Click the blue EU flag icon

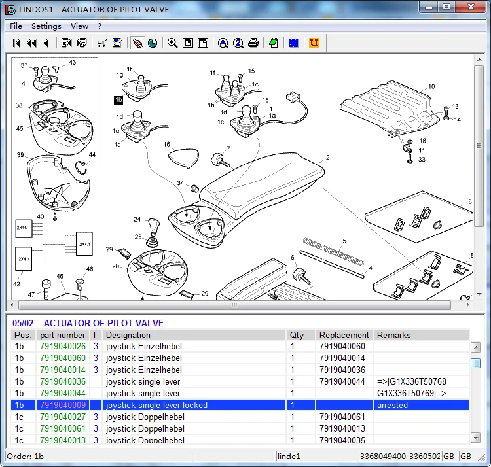pyautogui.click(x=294, y=43)
